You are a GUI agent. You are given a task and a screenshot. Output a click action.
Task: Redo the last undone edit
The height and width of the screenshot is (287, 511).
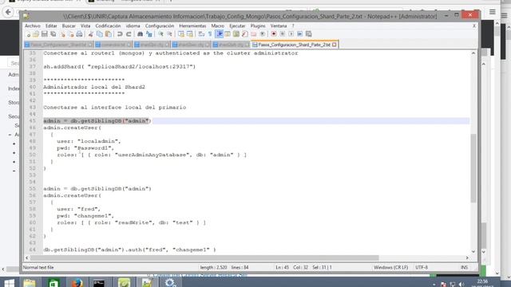point(129,34)
